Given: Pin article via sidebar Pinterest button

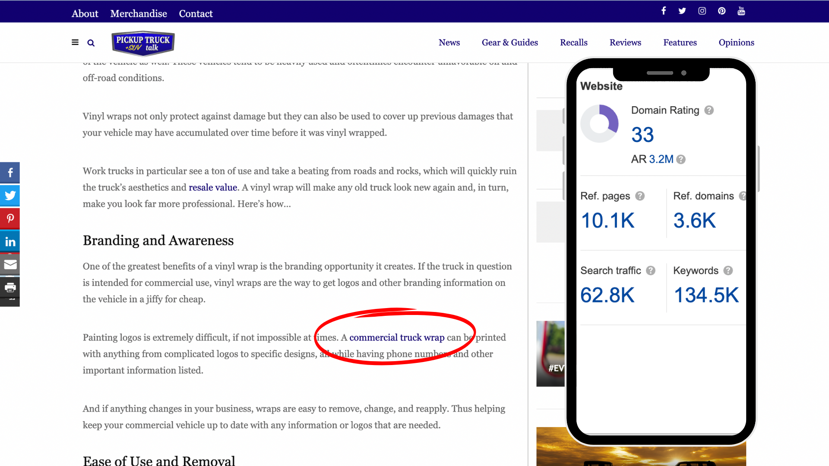Looking at the screenshot, I should [10, 218].
